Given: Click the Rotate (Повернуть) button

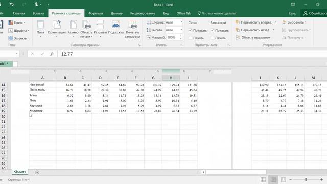Looking at the screenshot, I should pyautogui.click(x=294, y=37).
